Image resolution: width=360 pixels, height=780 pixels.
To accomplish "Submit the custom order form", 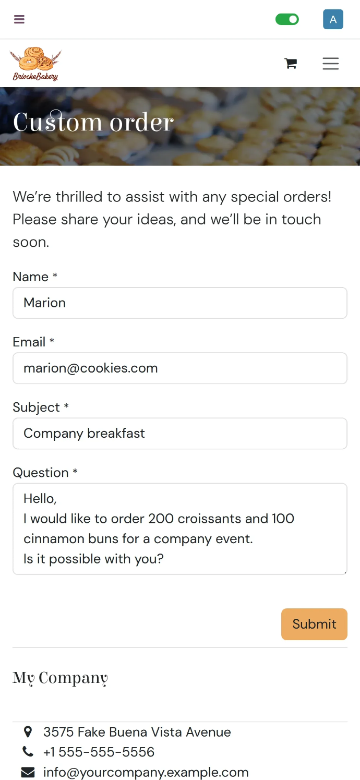I will click(x=314, y=624).
